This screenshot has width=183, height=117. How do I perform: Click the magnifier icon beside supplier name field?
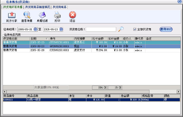coord(121,29)
